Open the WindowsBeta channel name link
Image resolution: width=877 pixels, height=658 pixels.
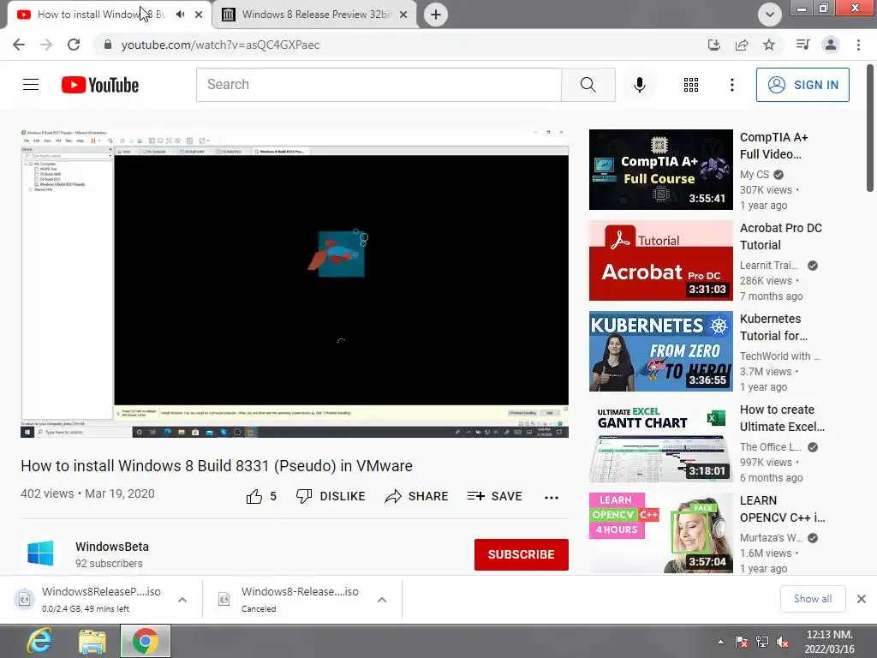112,547
